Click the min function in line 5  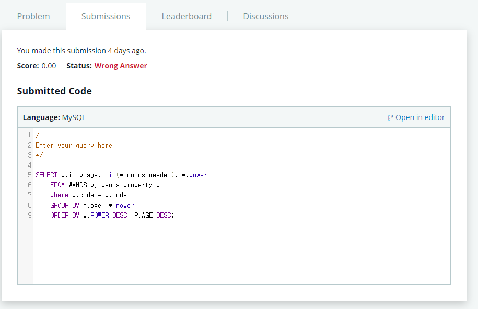(x=110, y=175)
